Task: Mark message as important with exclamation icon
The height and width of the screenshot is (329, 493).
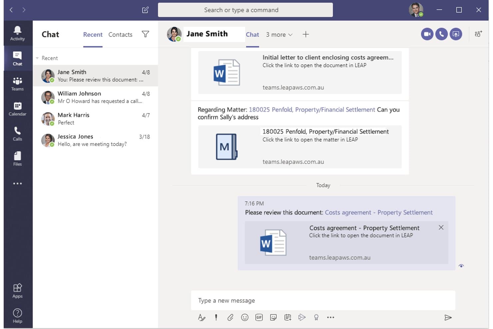Action: [x=216, y=317]
